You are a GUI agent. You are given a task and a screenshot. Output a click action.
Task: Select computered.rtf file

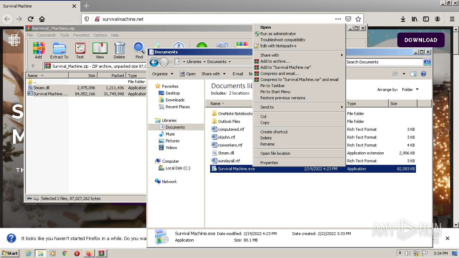[x=231, y=129]
